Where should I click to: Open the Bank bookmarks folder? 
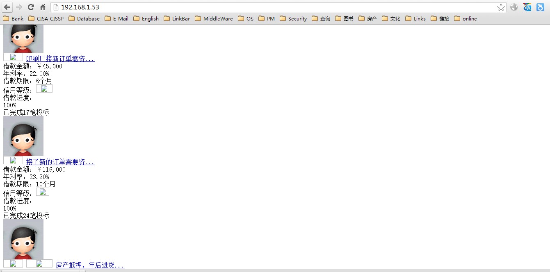(13, 18)
